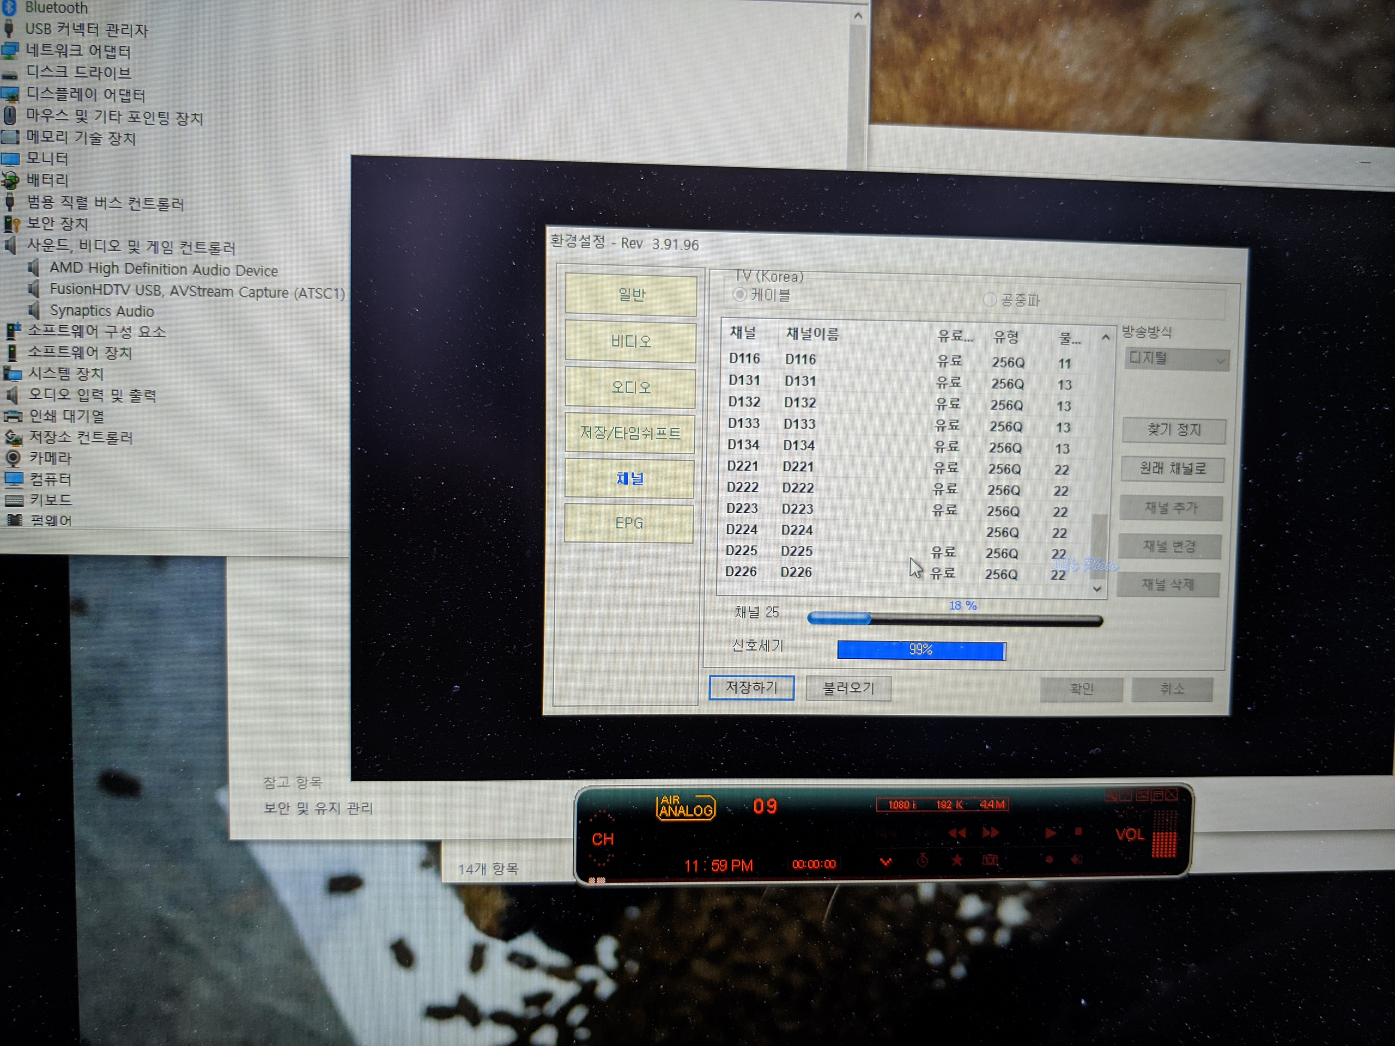Image resolution: width=1395 pixels, height=1046 pixels.
Task: Click the channel scan progress slider
Action: pos(954,621)
